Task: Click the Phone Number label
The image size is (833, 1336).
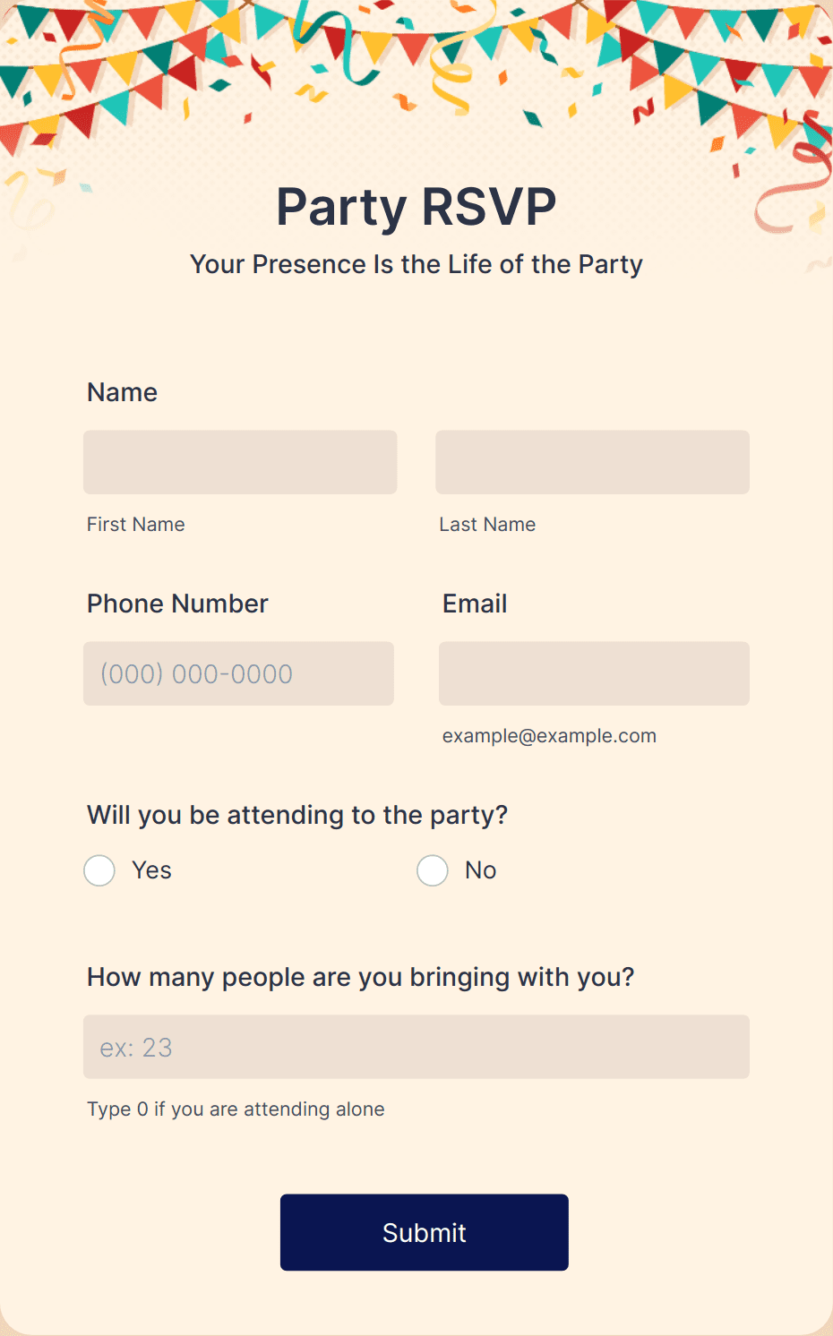Action: click(177, 604)
